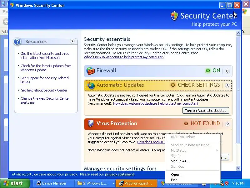Open the grouped Windows Explorer taskbar dropdown arrow
The image size is (250, 188).
[113, 183]
